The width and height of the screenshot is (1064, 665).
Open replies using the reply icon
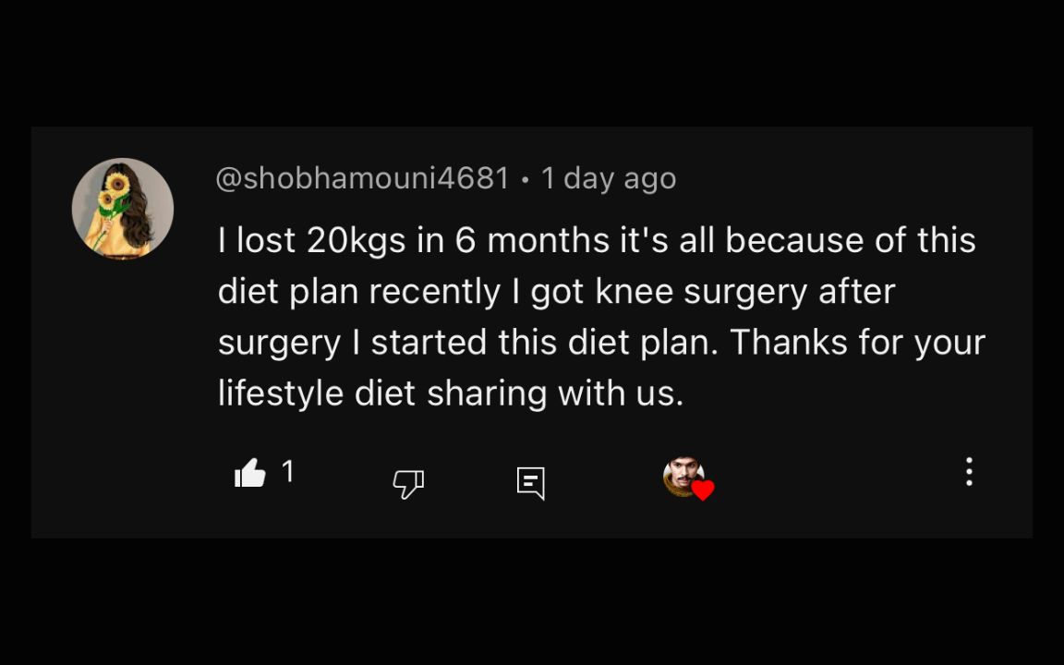click(530, 482)
